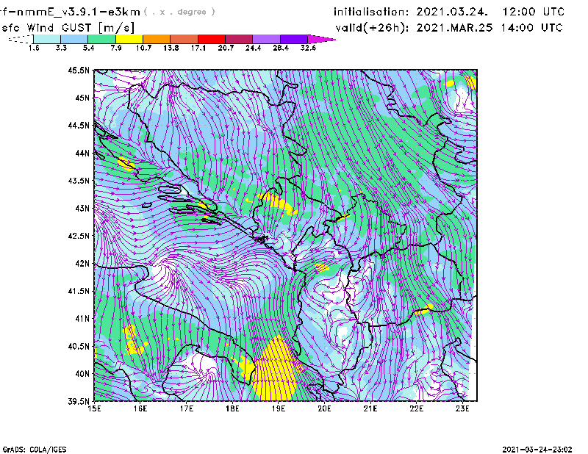The width and height of the screenshot is (588, 454).
Task: Pick the coral swatch between 13.8 and 17.1
Action: [x=184, y=39]
